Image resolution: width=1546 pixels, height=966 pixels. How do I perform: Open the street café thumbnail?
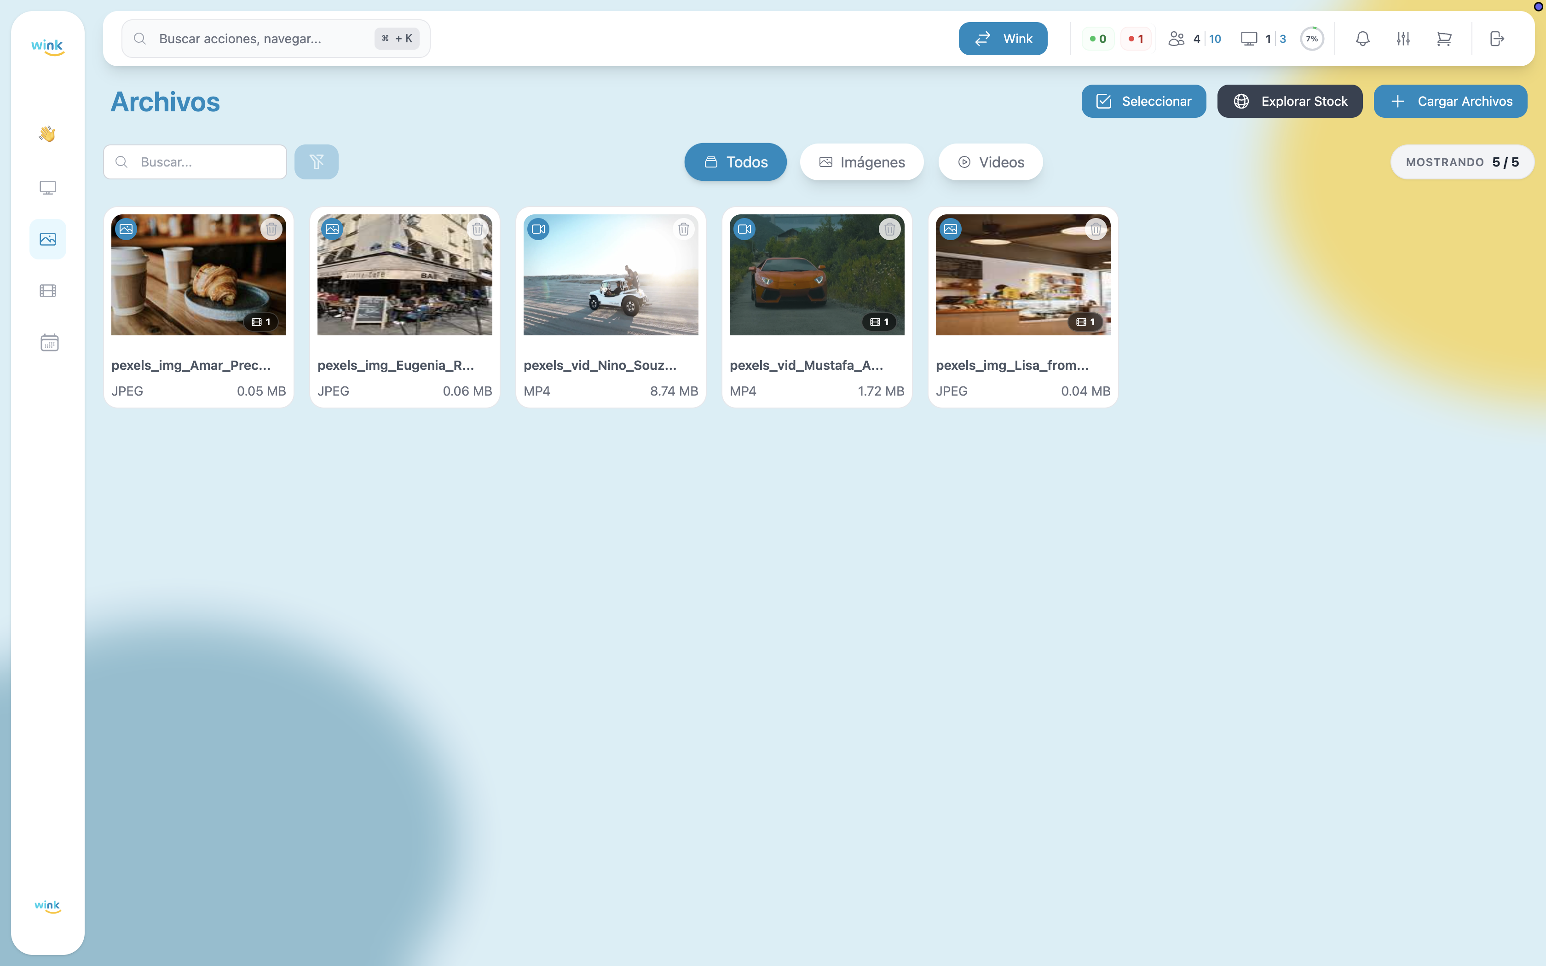405,275
